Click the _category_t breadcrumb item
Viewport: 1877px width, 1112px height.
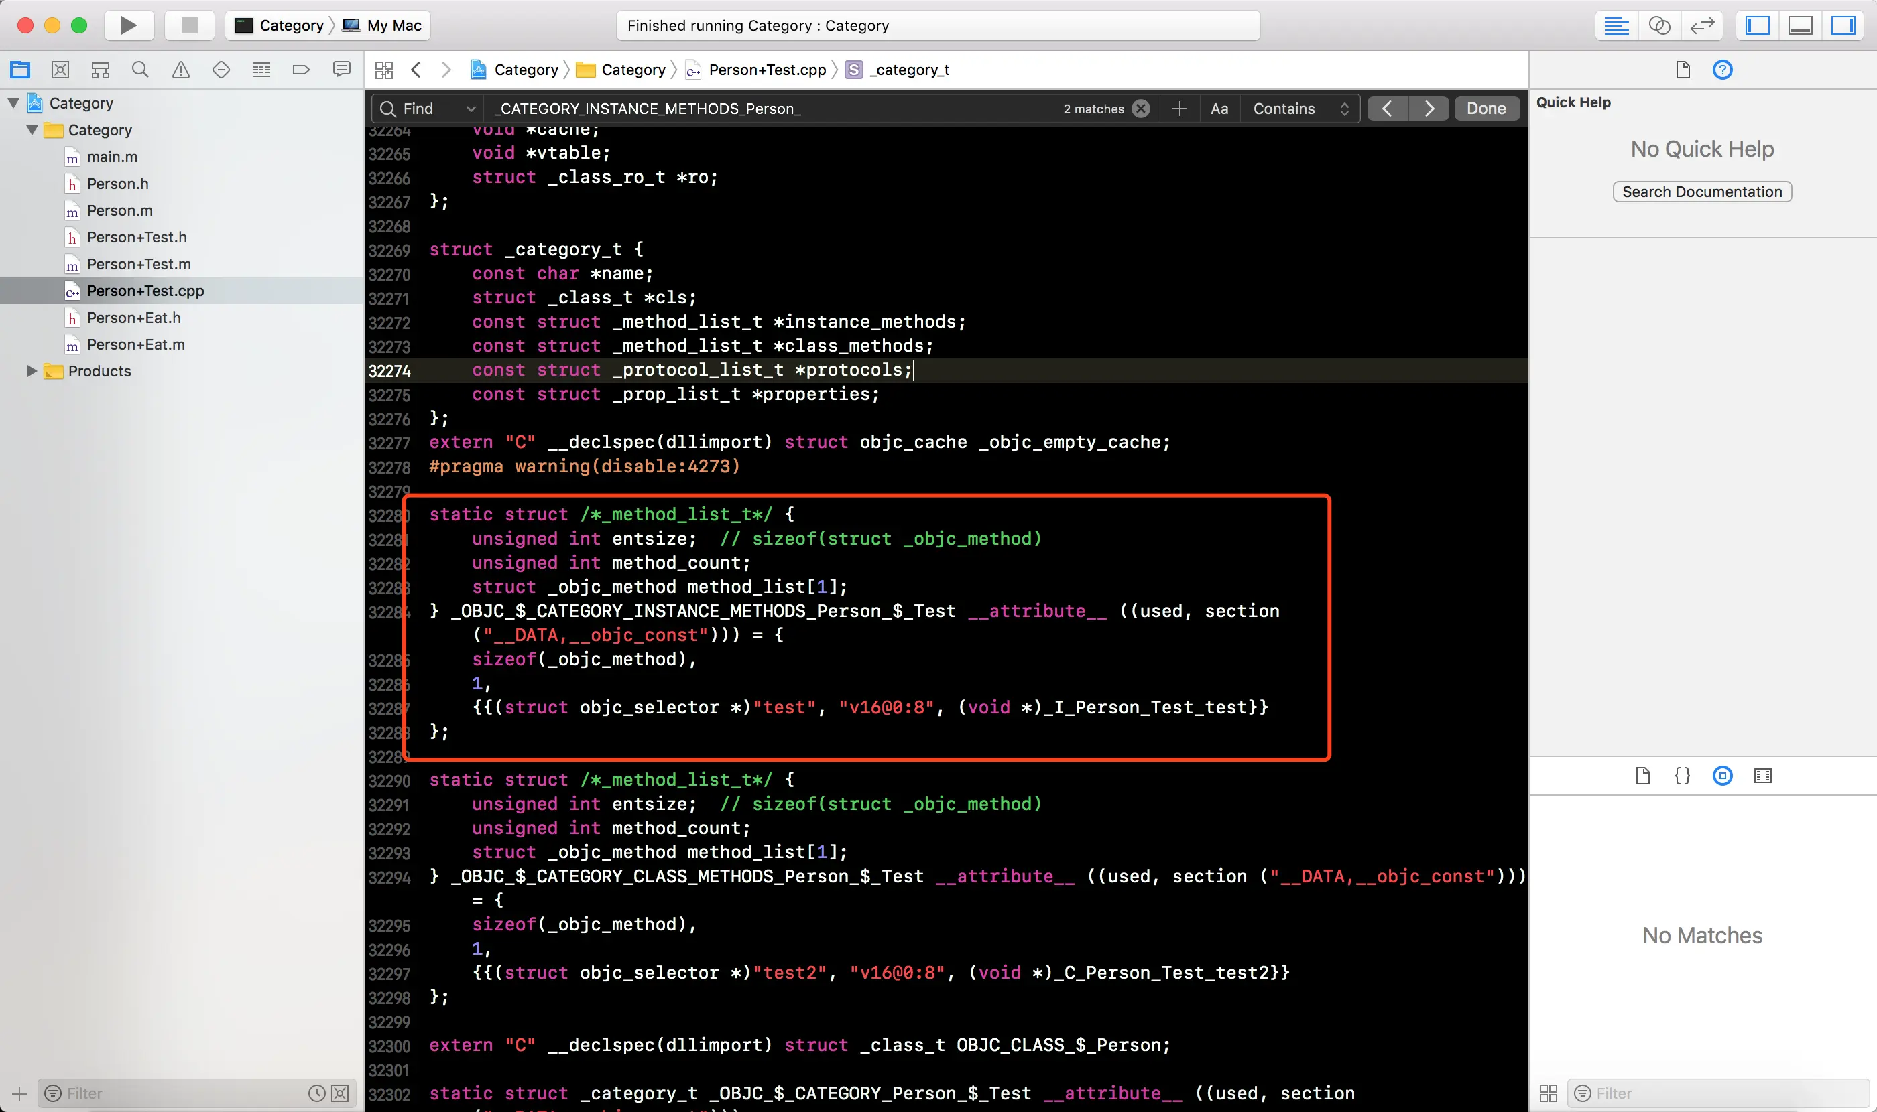(908, 70)
